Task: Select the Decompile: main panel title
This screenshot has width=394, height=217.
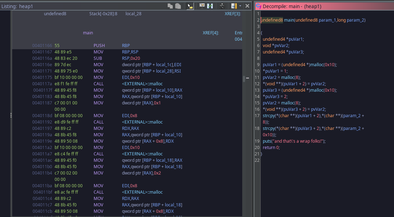Action: point(292,6)
